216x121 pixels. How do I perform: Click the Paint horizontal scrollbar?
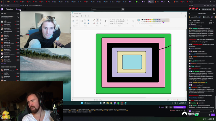click(109, 98)
